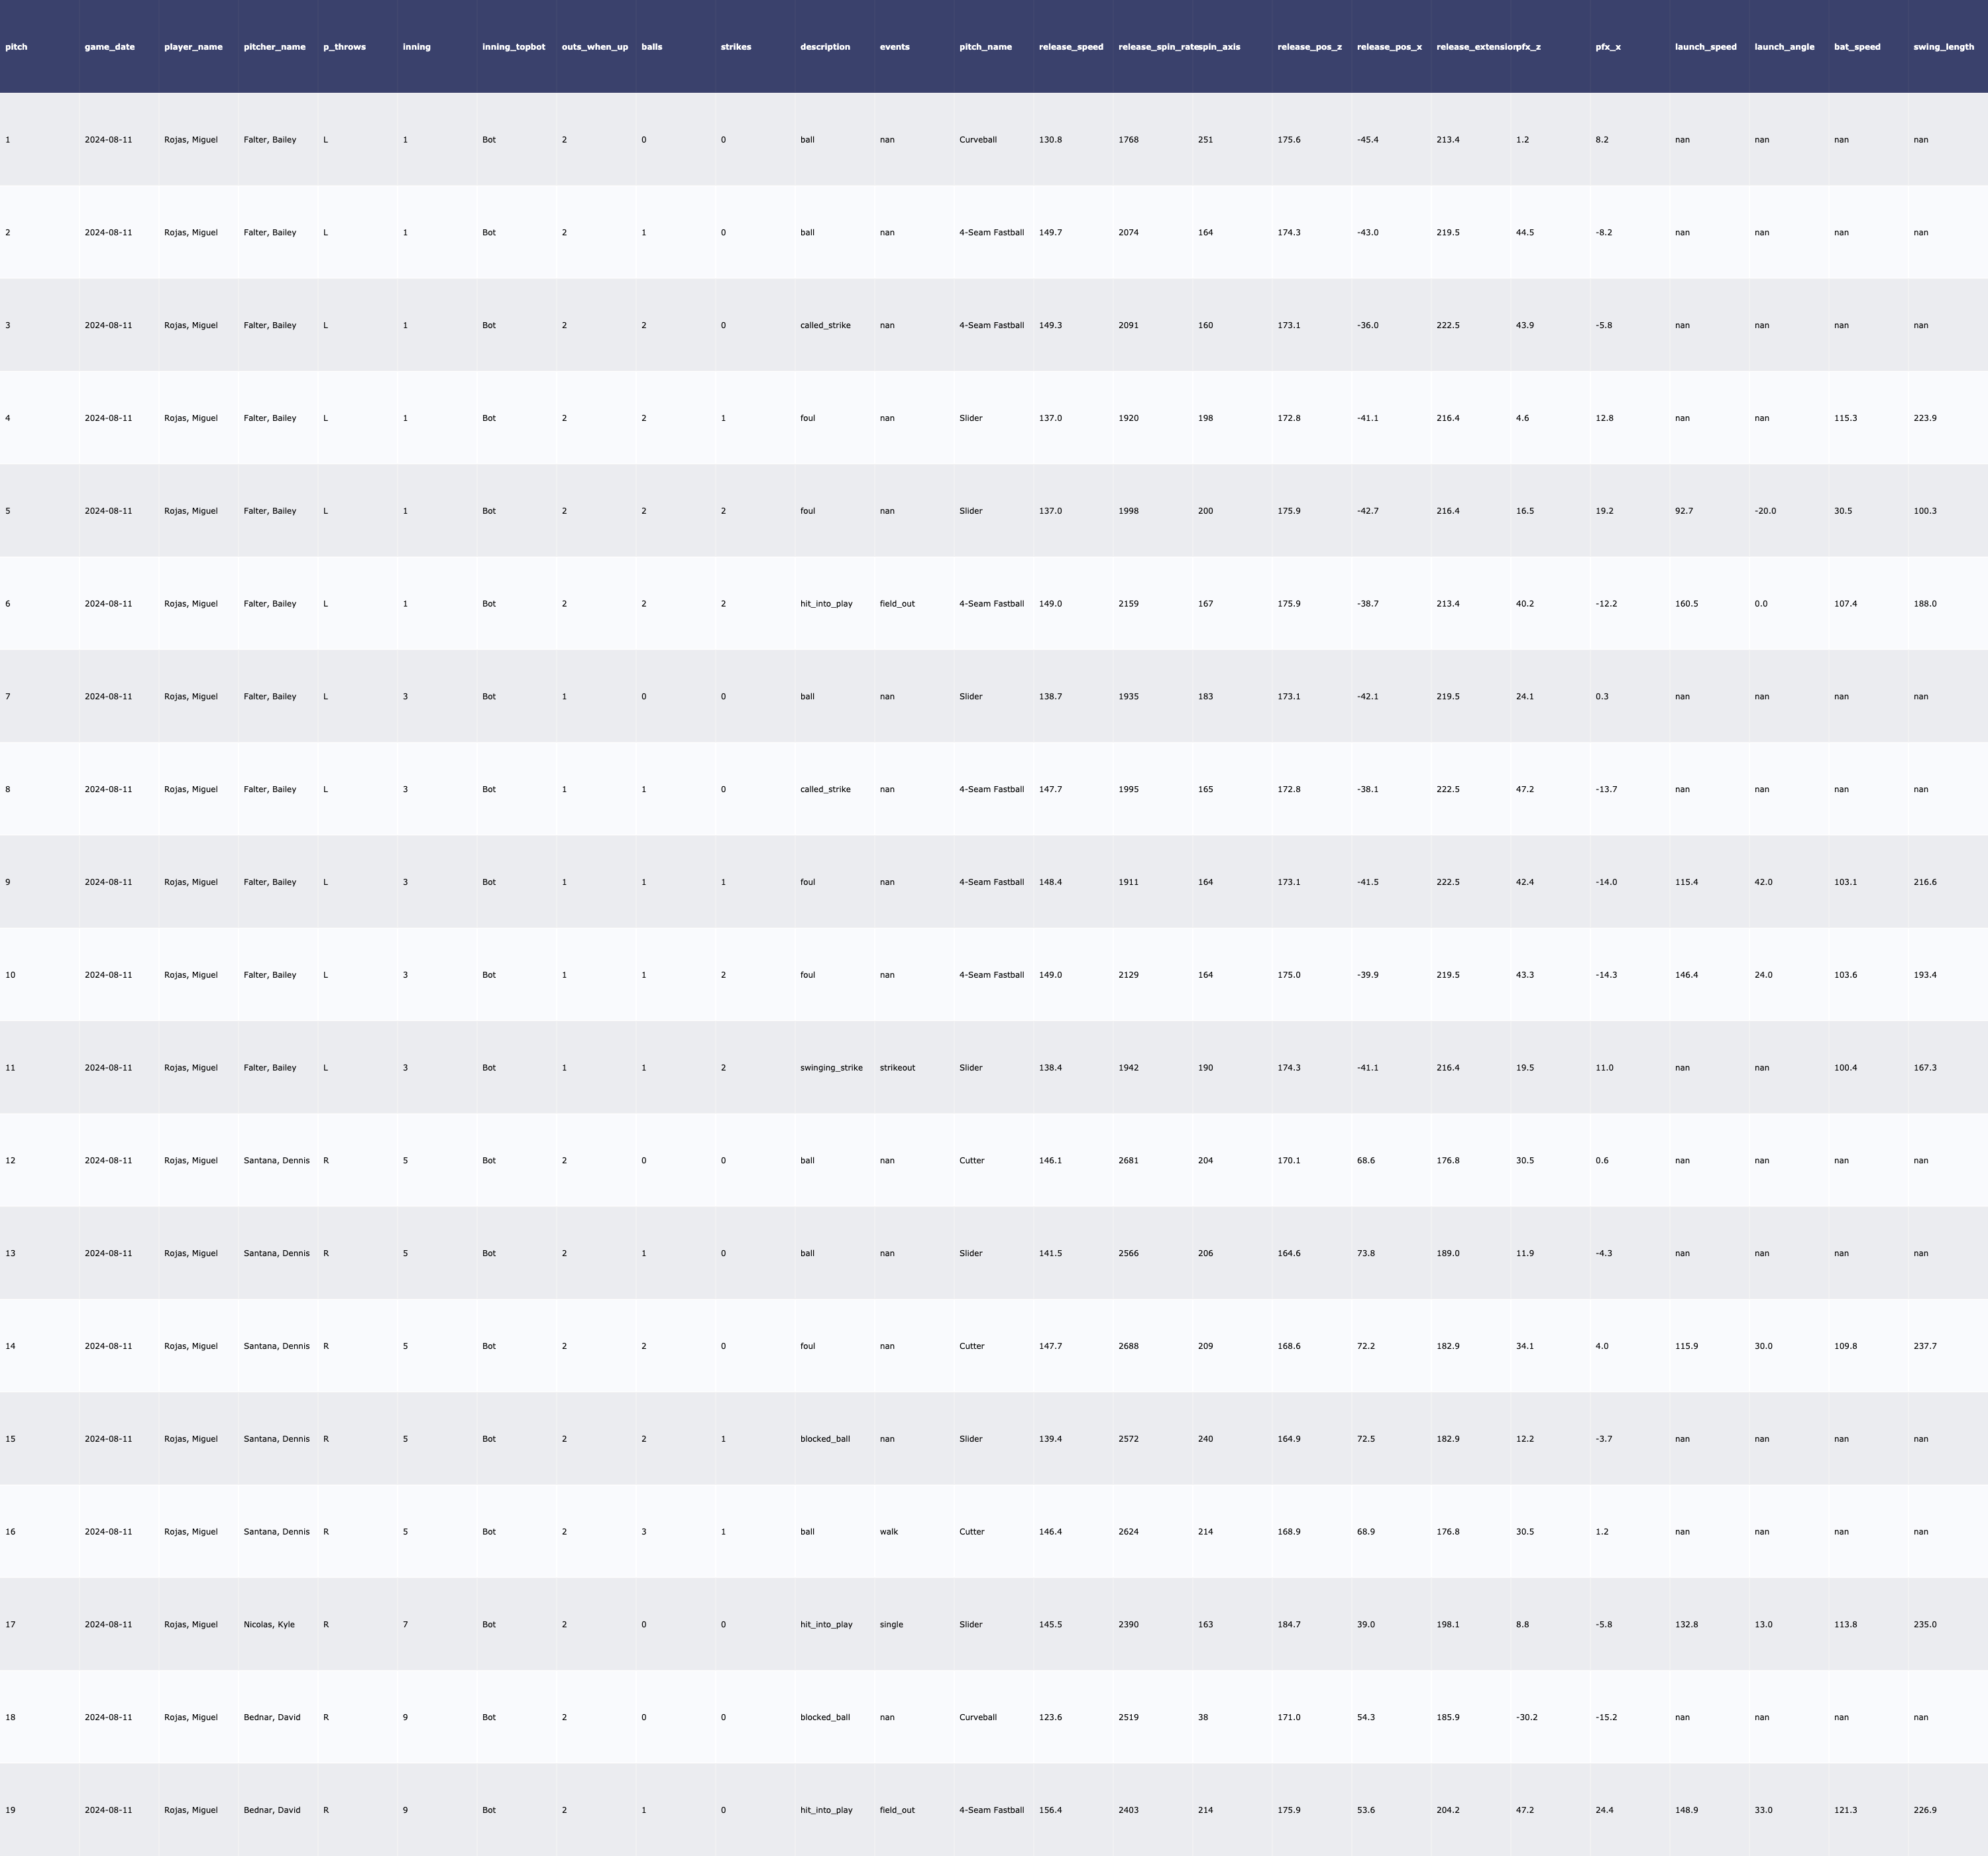Click the pitch_name column header

tap(985, 47)
